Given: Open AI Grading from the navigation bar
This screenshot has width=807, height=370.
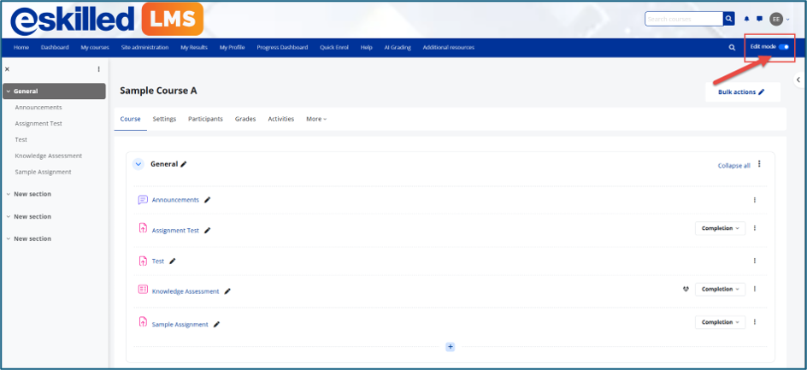Looking at the screenshot, I should 398,47.
